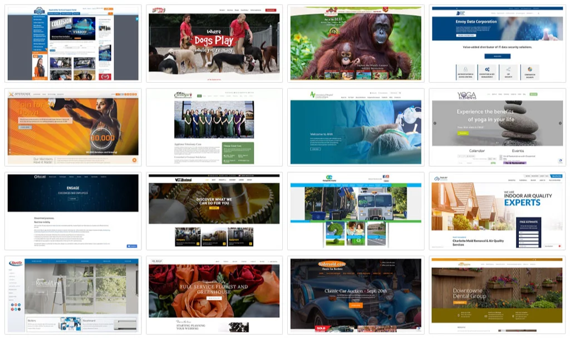Open the 'Discover What We Can Do' gears thumbnail
This screenshot has height=339, width=570.
coord(214,211)
